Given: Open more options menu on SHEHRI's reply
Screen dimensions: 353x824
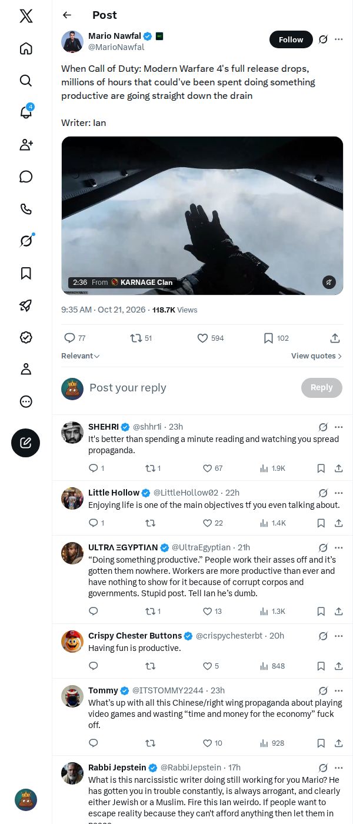Looking at the screenshot, I should [x=339, y=427].
